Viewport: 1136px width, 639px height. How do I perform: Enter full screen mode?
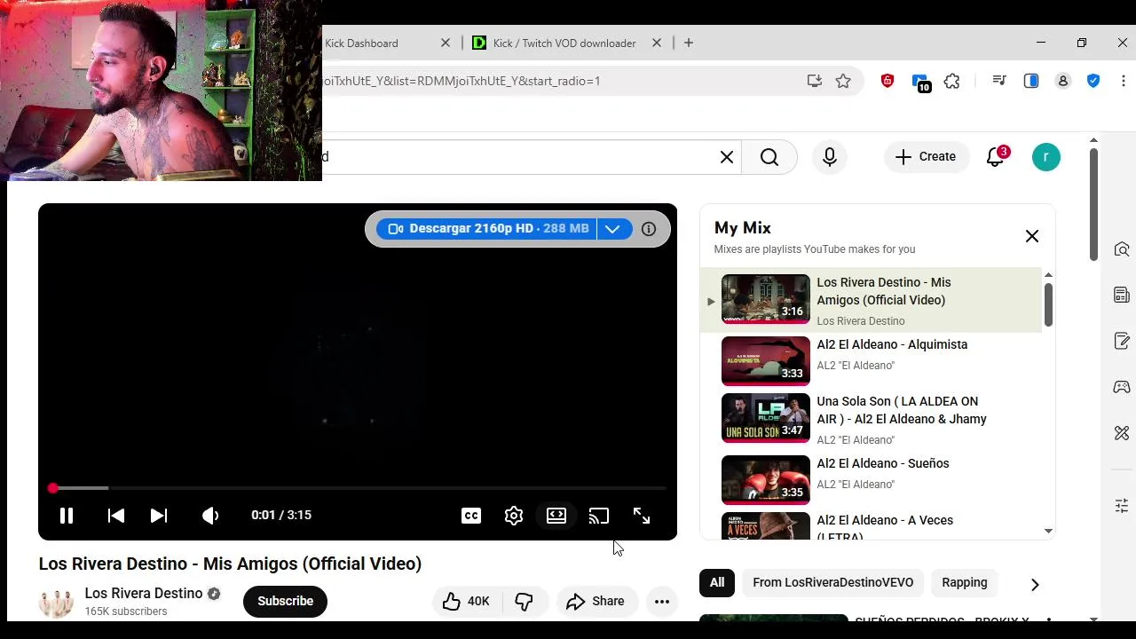pyautogui.click(x=642, y=516)
